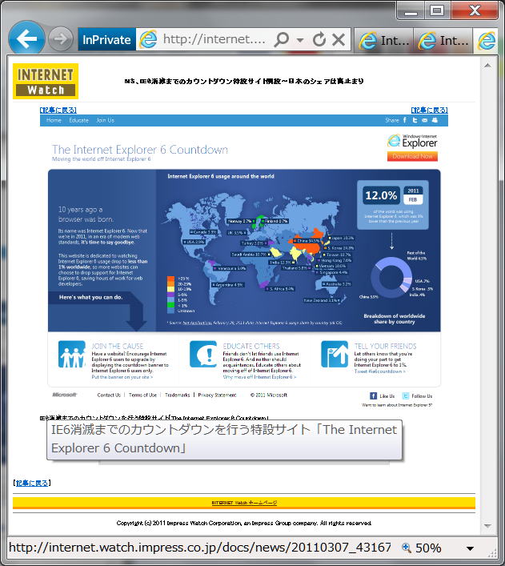
Task: Click 'Why move off Internet Explorer 6' link
Action: coord(259,377)
